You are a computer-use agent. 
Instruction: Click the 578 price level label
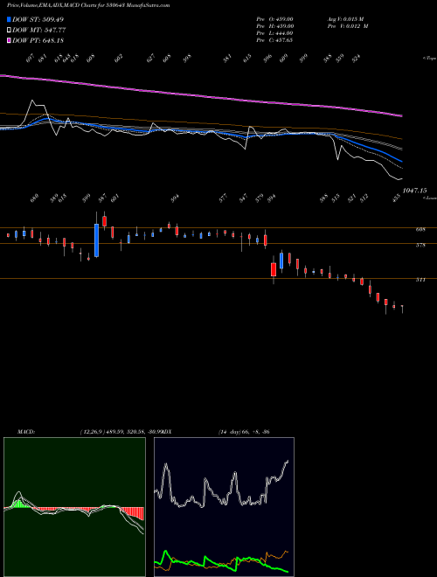point(420,245)
